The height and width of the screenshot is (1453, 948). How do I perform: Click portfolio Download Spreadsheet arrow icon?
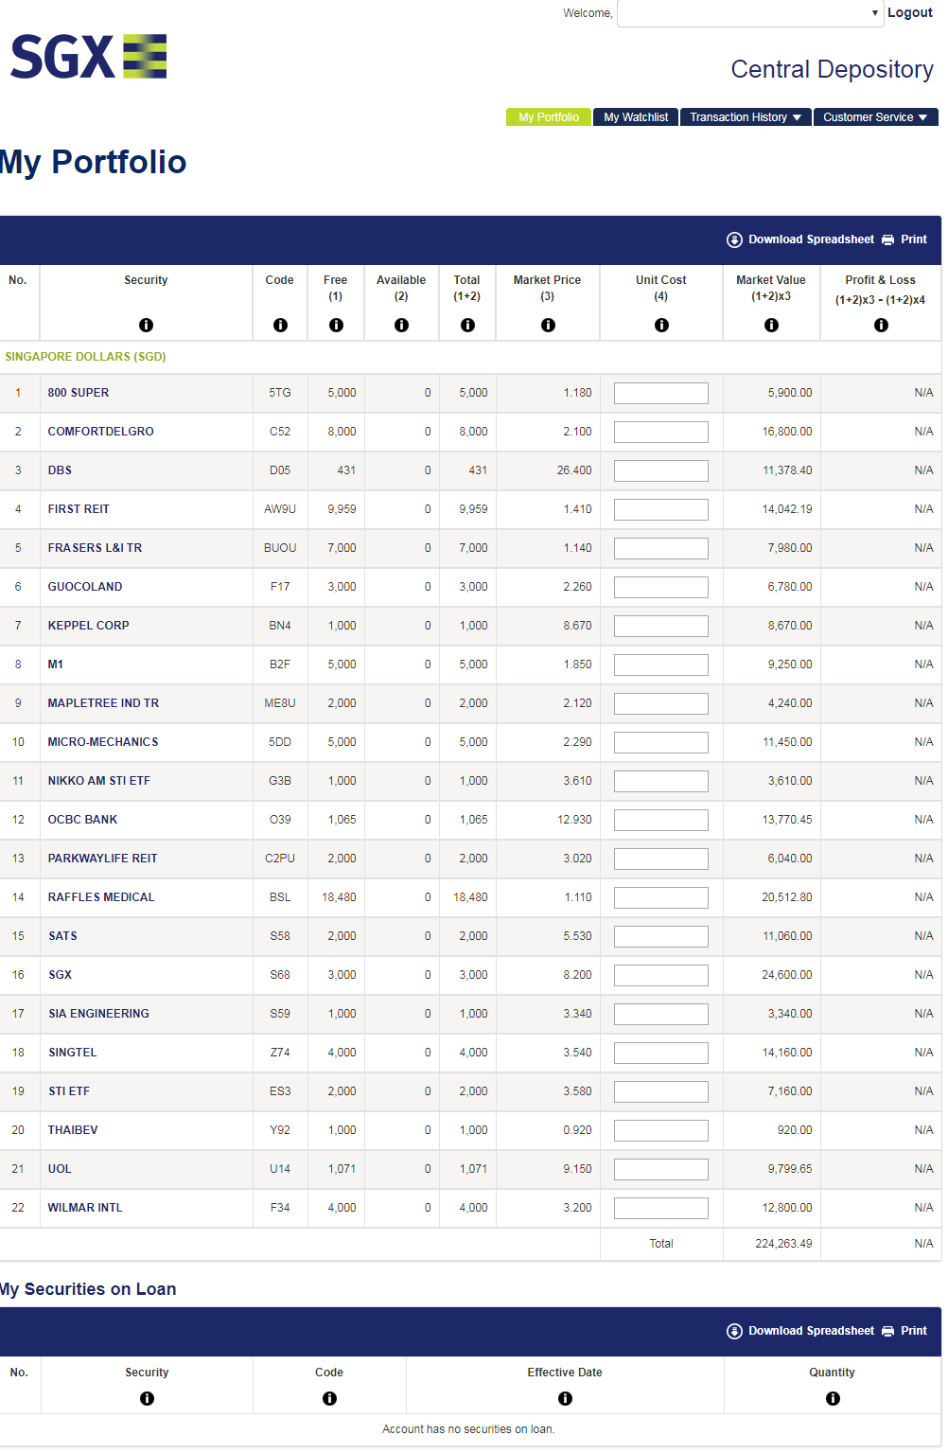point(734,239)
